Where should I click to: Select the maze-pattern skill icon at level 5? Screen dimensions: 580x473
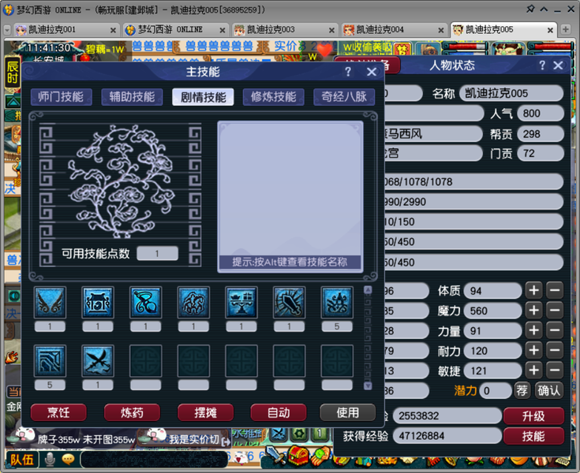click(50, 361)
